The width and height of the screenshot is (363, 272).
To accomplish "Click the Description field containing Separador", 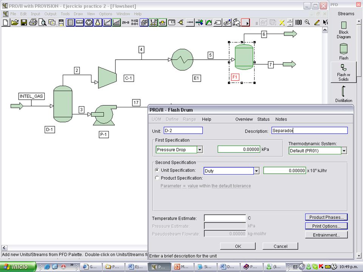I will click(310, 130).
